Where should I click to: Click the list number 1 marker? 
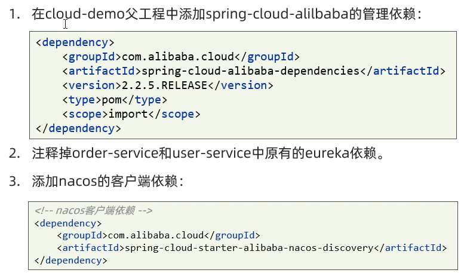click(14, 14)
